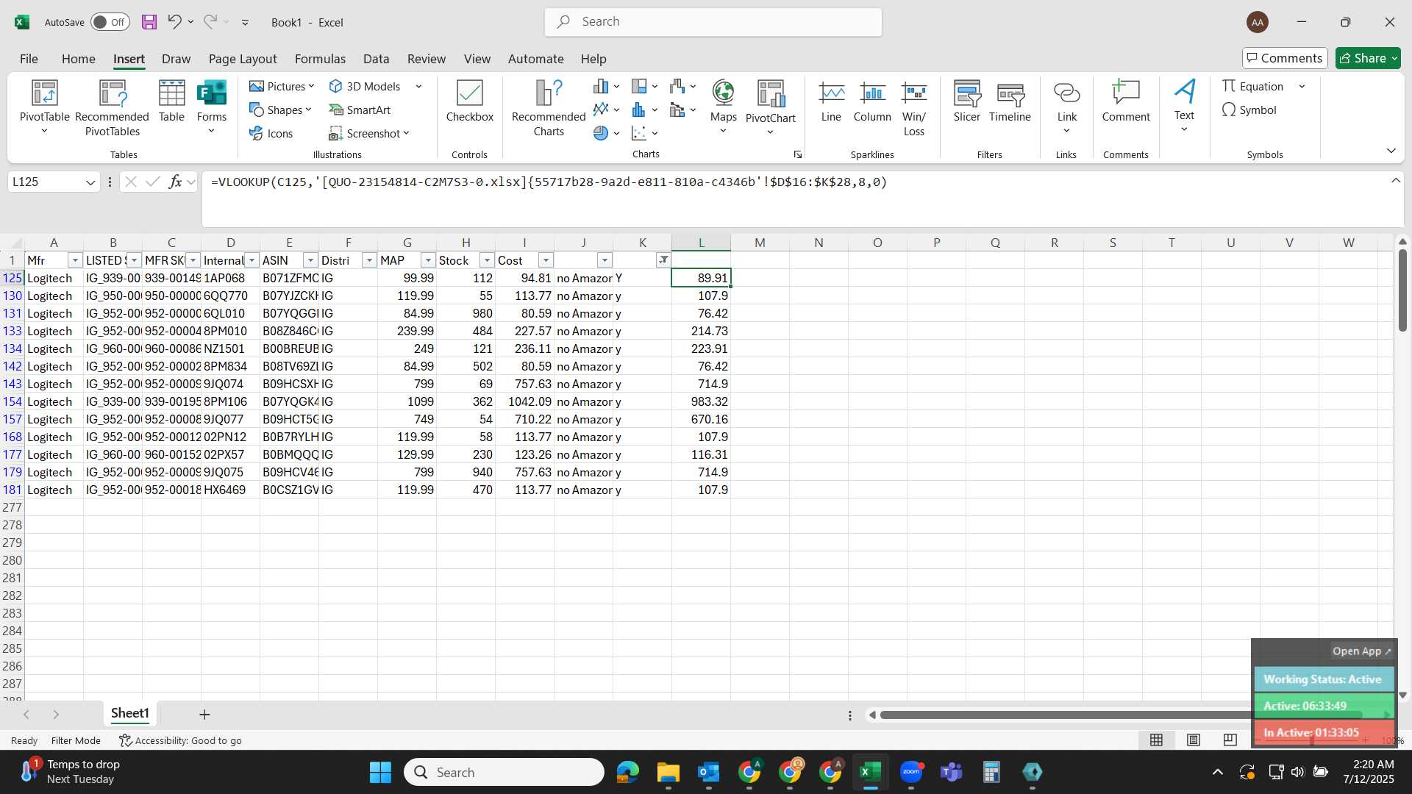Open the MAP column filter dropdown
The image size is (1412, 794).
428,260
